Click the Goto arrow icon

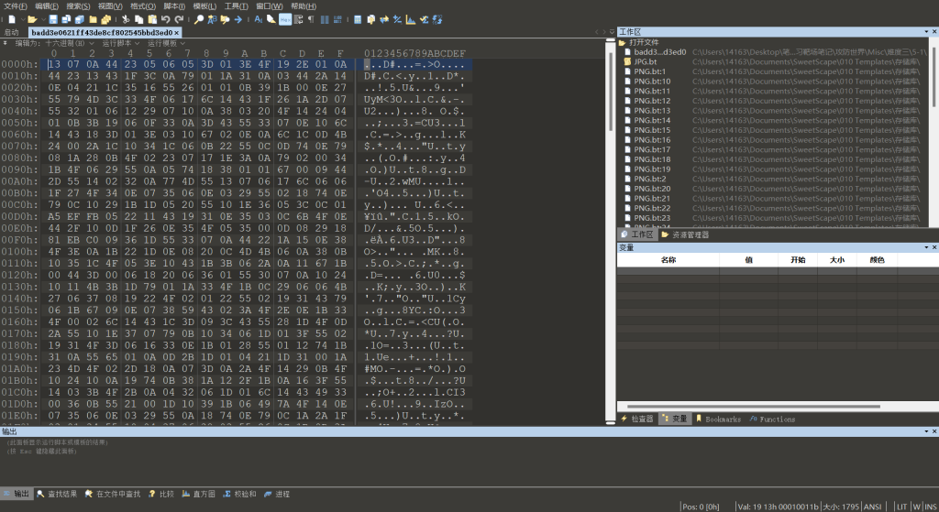(x=238, y=18)
